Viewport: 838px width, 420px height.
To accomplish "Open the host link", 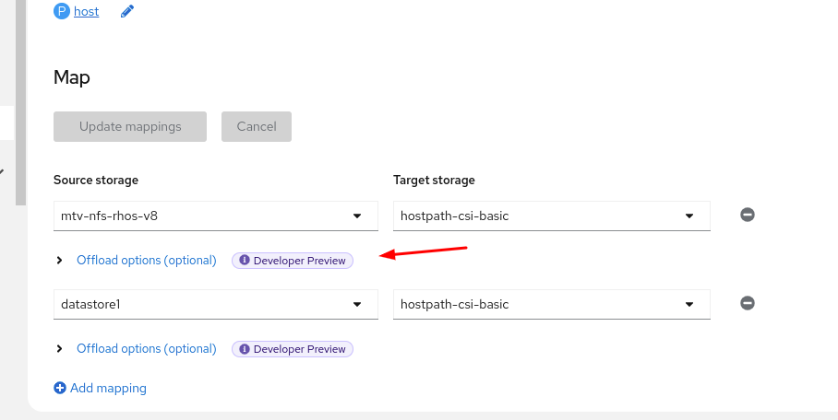I will point(87,12).
